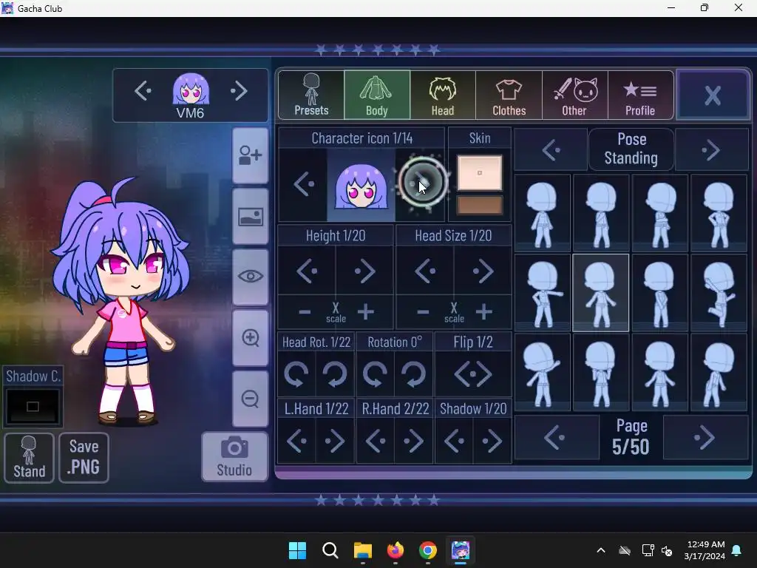Switch to previous Pose category
The image size is (757, 568).
click(551, 149)
